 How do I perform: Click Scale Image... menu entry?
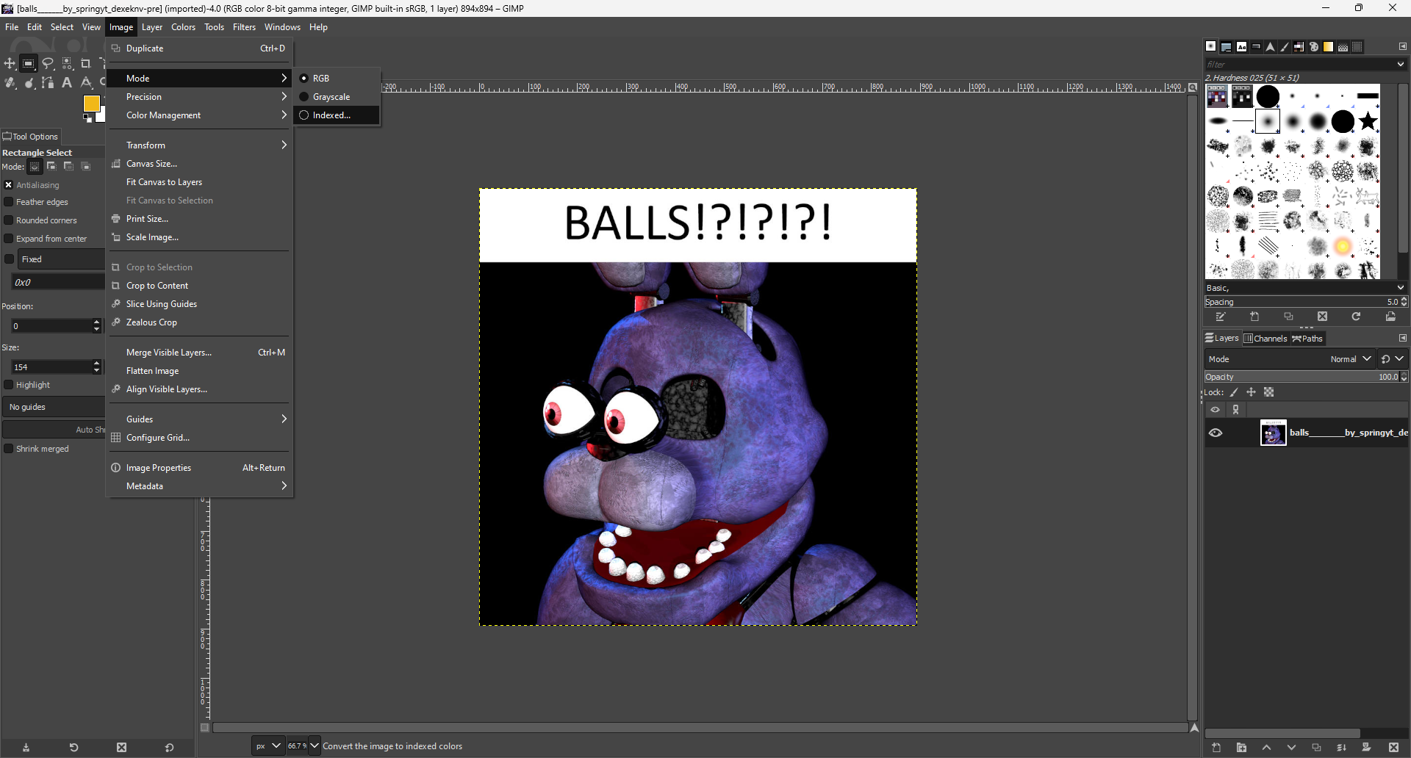coord(200,237)
